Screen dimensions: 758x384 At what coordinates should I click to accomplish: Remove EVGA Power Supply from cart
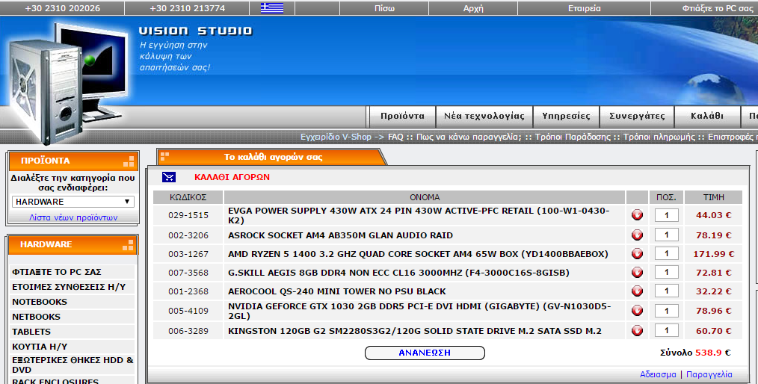(637, 215)
